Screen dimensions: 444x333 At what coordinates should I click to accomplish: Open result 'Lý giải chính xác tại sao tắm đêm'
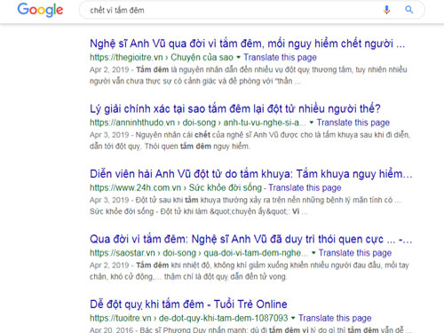(x=235, y=108)
